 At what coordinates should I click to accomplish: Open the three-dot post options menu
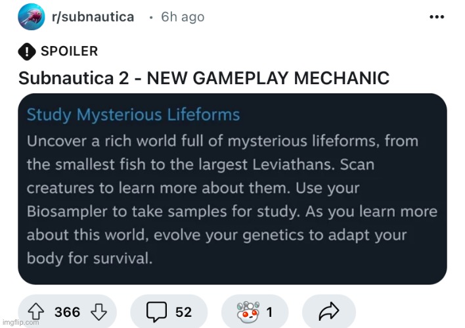(x=437, y=17)
